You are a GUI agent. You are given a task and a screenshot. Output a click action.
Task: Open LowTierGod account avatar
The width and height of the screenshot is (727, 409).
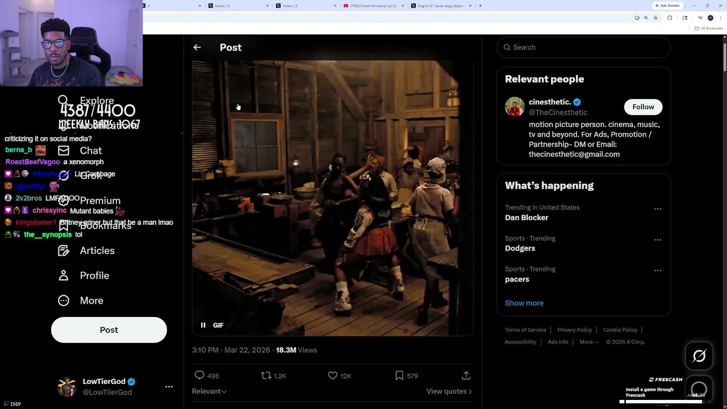click(x=67, y=387)
